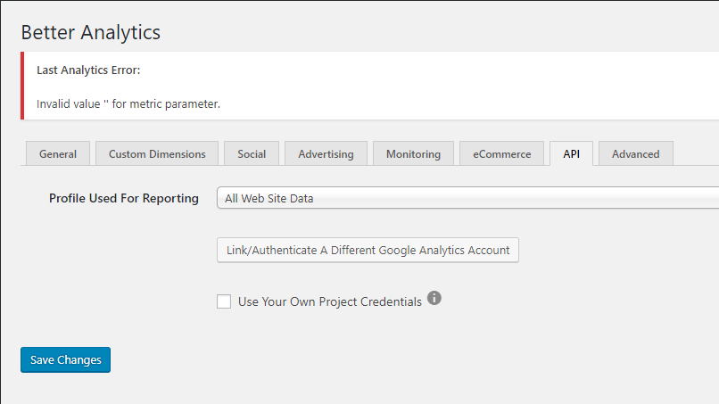719x404 pixels.
Task: Open the Profile Used For Reporting dropdown
Action: [x=467, y=198]
